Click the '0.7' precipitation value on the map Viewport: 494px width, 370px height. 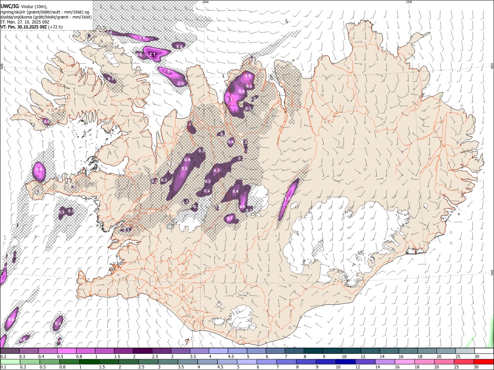click(x=230, y=219)
